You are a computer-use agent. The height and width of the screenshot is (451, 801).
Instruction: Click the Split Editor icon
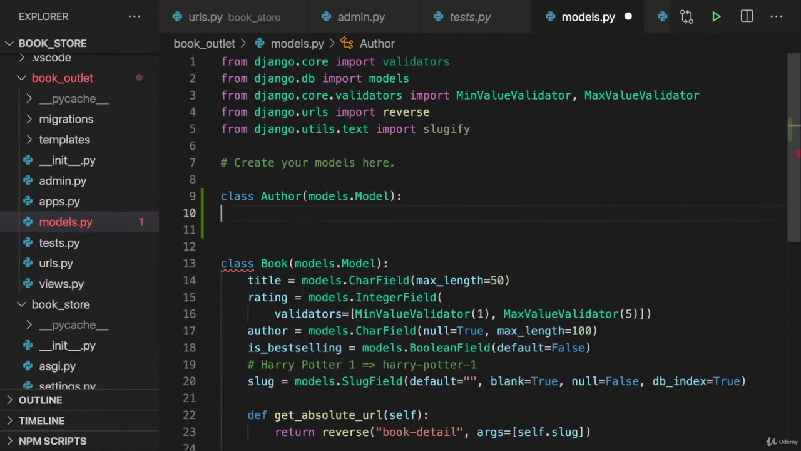coord(747,17)
